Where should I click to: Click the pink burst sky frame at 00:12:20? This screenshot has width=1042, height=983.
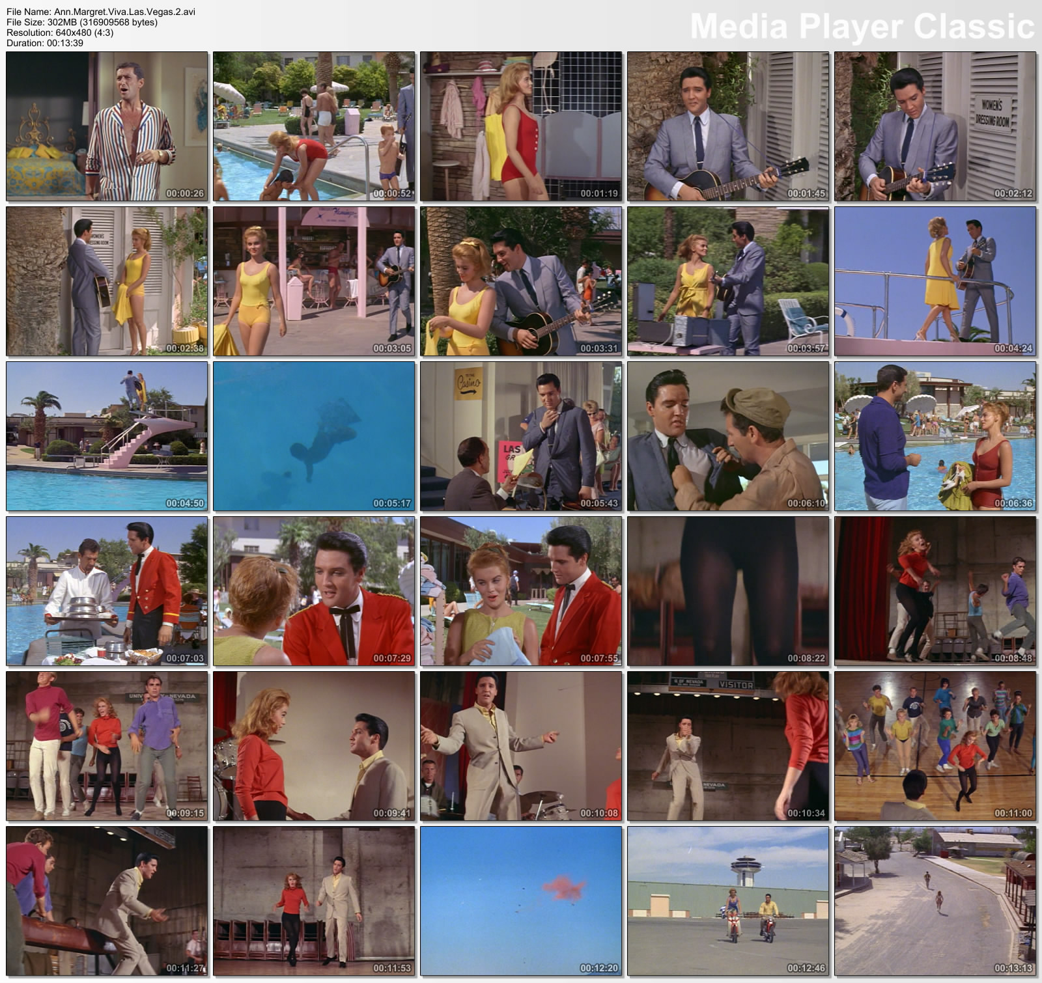521,901
